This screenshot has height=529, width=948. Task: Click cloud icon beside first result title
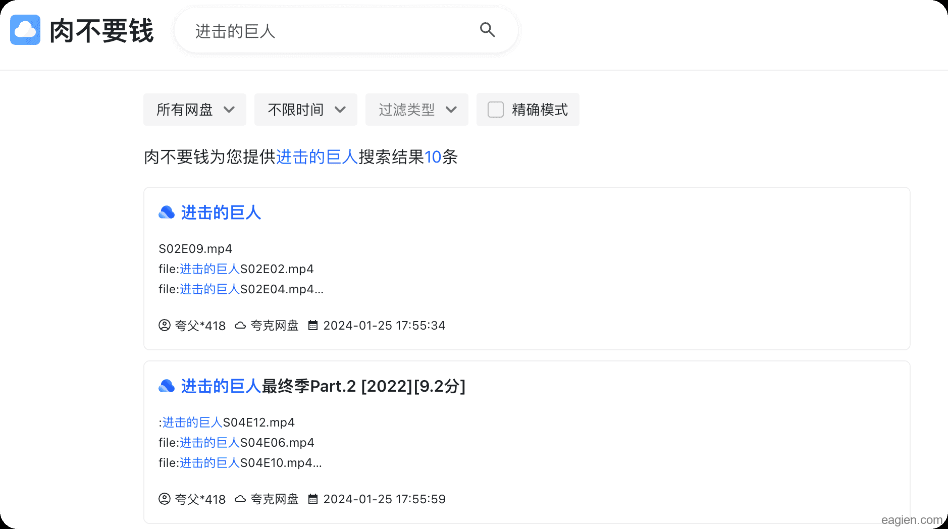tap(167, 213)
